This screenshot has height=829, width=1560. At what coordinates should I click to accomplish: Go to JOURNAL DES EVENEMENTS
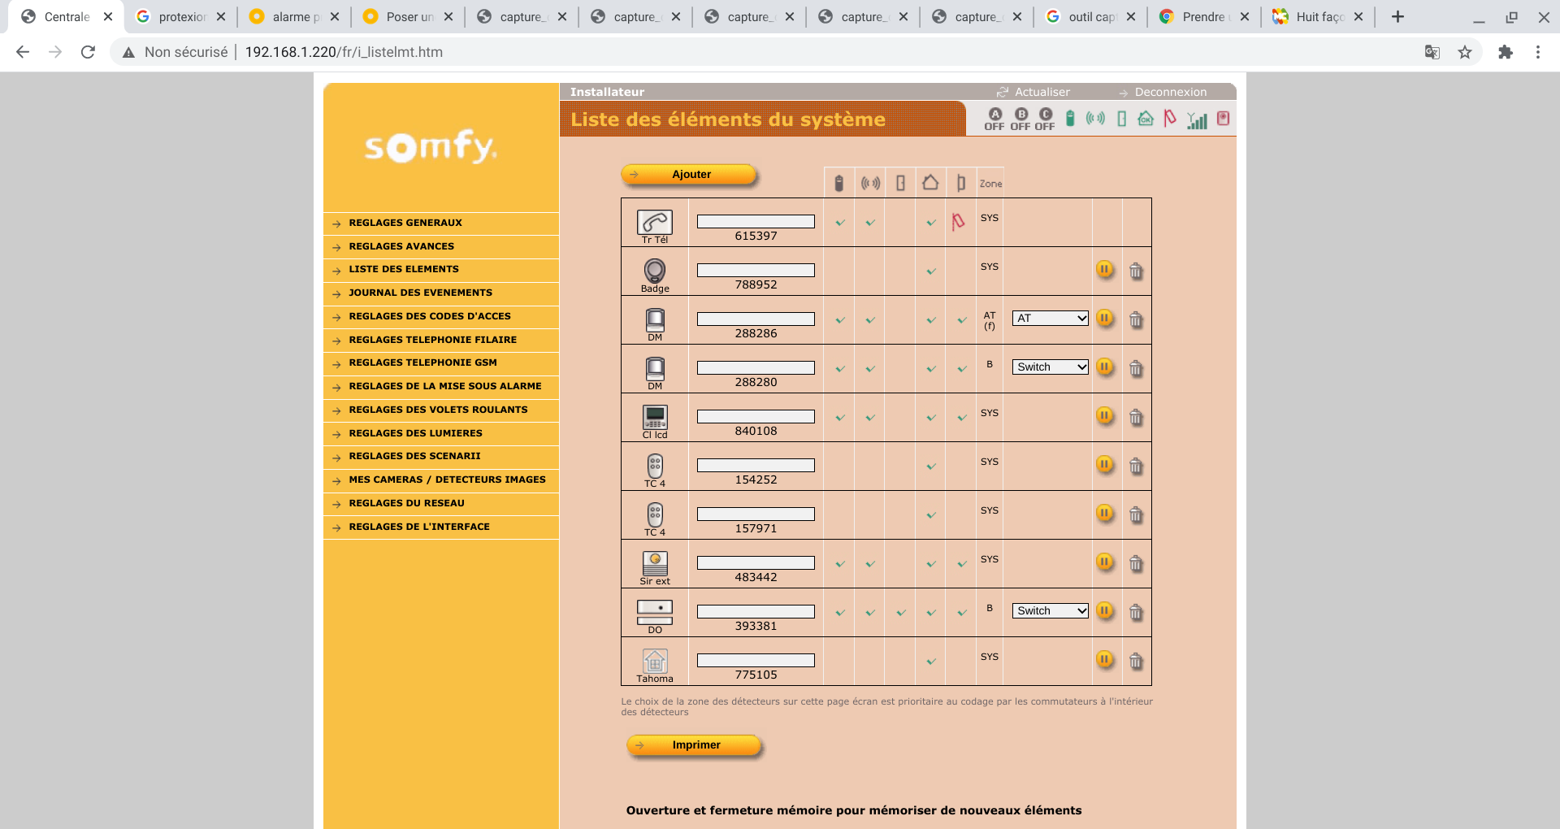tap(420, 293)
